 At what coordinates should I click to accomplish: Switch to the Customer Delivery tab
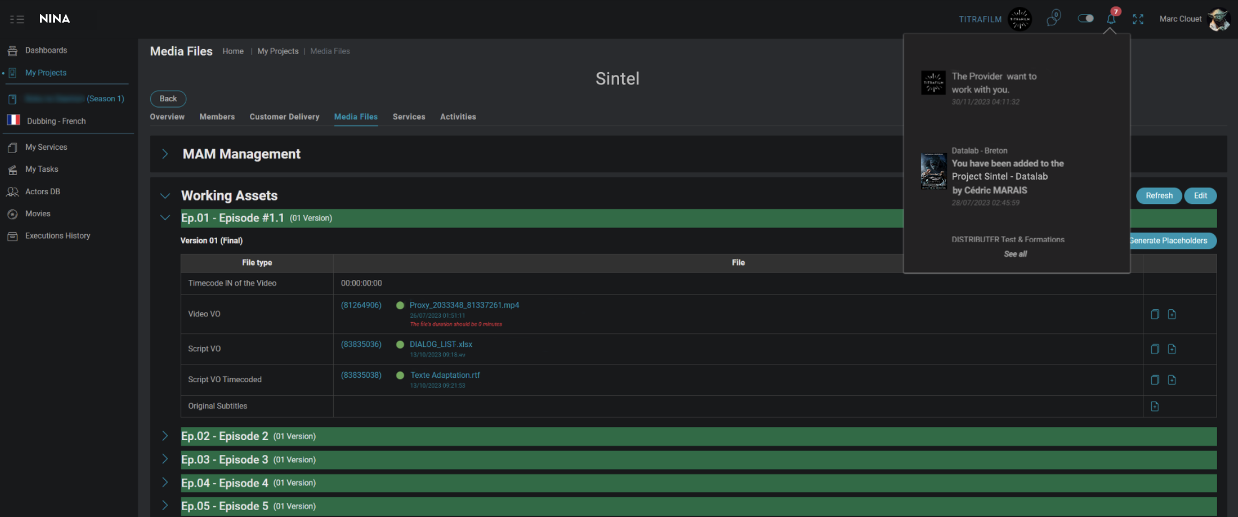click(x=284, y=117)
